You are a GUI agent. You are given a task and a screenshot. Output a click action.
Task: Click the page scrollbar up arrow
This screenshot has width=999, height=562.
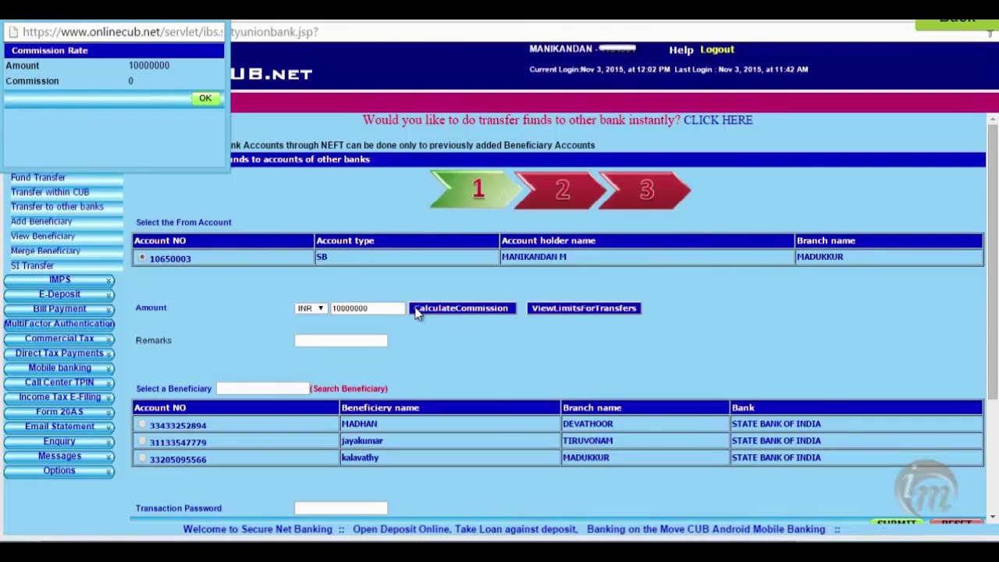(x=993, y=119)
